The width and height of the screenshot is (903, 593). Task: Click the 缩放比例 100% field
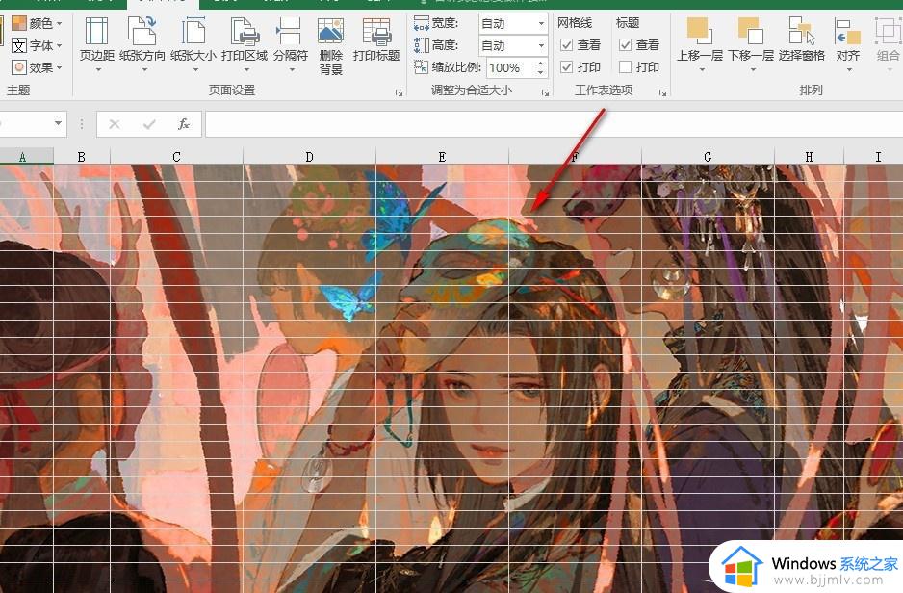pyautogui.click(x=511, y=68)
